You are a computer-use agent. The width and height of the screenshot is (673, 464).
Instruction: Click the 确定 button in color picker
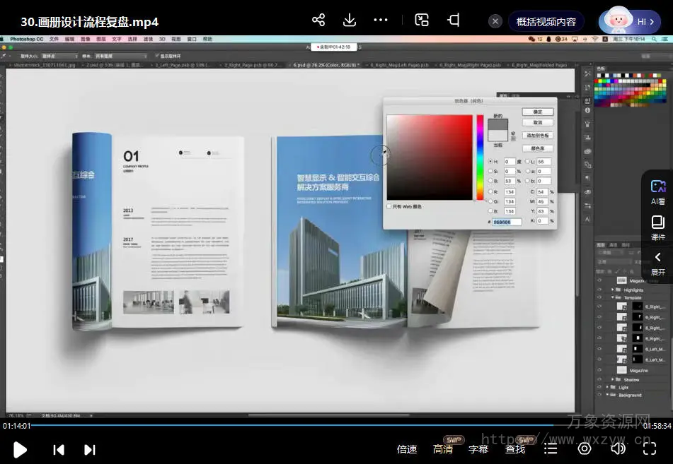pyautogui.click(x=537, y=112)
